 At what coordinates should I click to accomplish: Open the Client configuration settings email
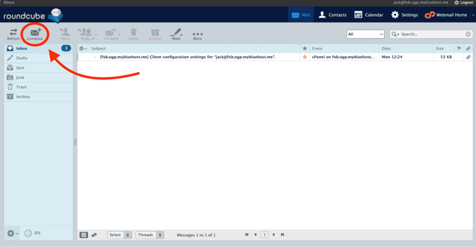pyautogui.click(x=188, y=57)
